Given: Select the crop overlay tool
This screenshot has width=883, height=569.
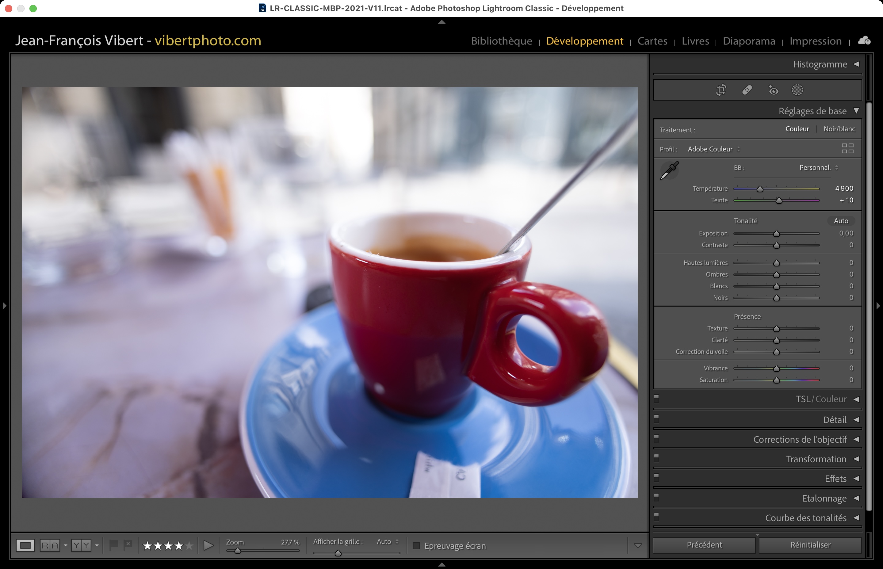Looking at the screenshot, I should coord(721,90).
